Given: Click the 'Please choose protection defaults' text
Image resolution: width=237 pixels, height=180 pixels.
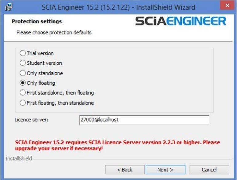Looking at the screenshot, I should point(54,32).
